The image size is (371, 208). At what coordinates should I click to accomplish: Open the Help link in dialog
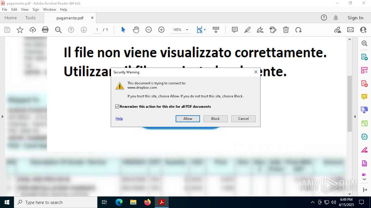coord(119,118)
